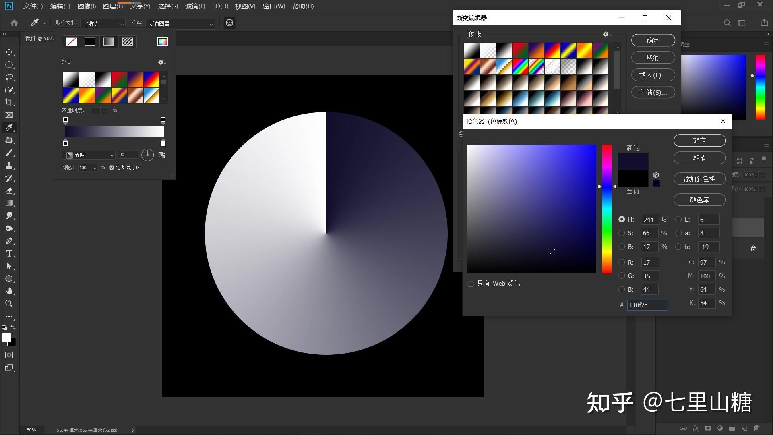Select the Brush tool
Image resolution: width=773 pixels, height=435 pixels.
(x=9, y=153)
